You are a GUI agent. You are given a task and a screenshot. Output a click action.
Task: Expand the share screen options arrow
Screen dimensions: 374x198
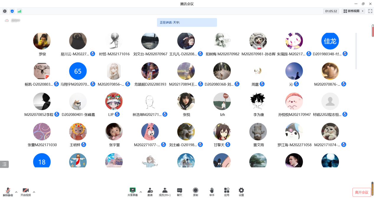[x=141, y=192]
